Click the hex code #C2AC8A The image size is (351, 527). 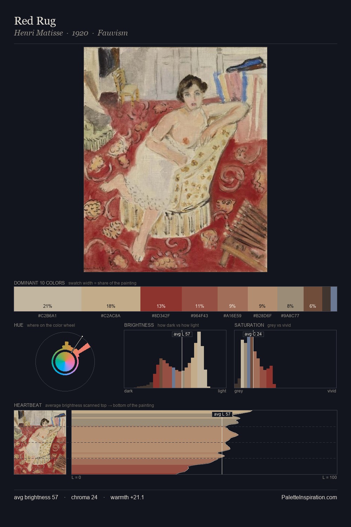pos(111,316)
